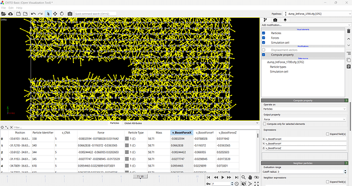Click the Cutoff radius spinner arrows
The height and width of the screenshot is (186, 352).
[345, 172]
